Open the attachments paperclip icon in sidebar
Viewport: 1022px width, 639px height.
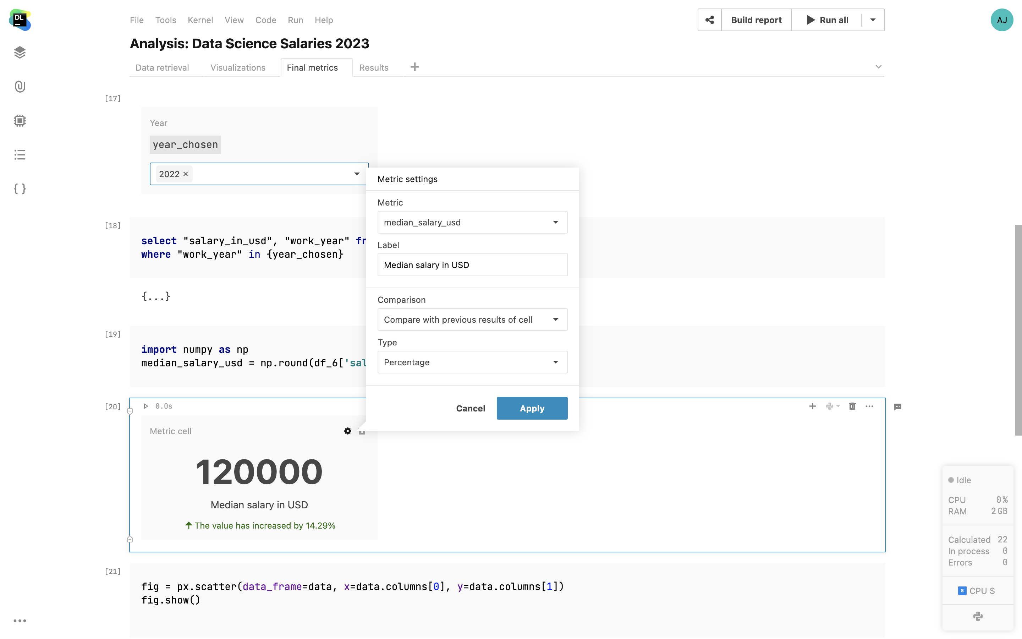(20, 87)
